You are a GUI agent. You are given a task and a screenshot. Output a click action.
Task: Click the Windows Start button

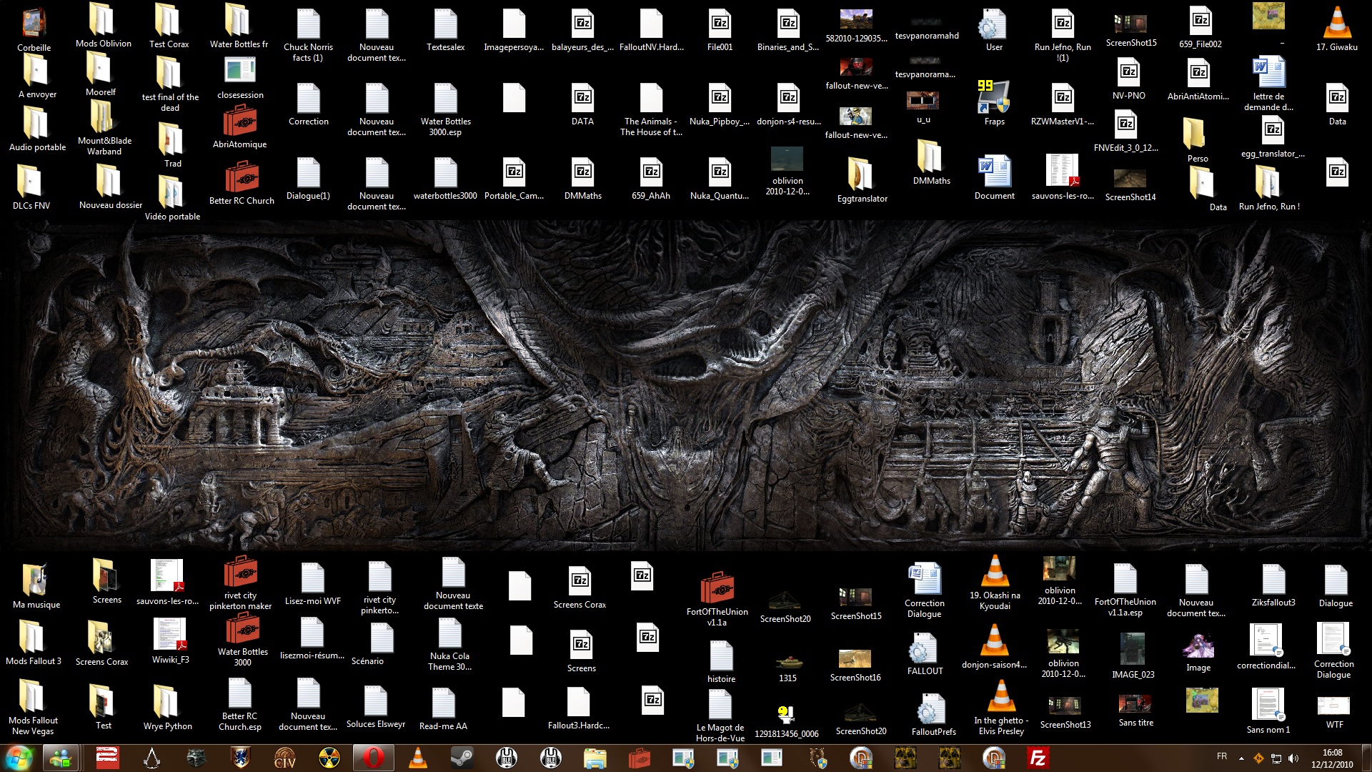(x=19, y=758)
